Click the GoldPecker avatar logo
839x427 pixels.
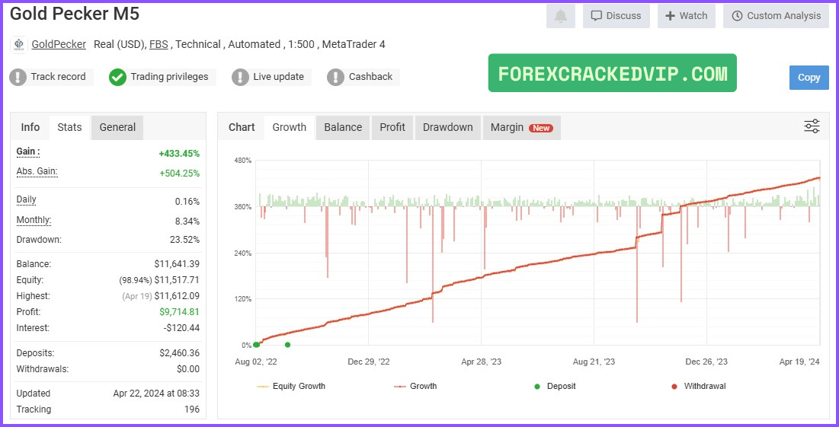[x=19, y=44]
